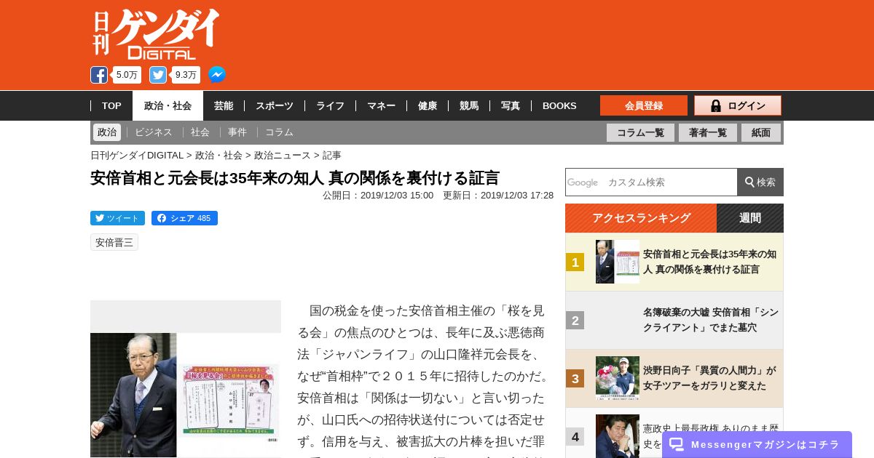The width and height of the screenshot is (874, 458).
Task: Open ranking link 渋野日向子「異質の人間力」
Action: point(709,378)
